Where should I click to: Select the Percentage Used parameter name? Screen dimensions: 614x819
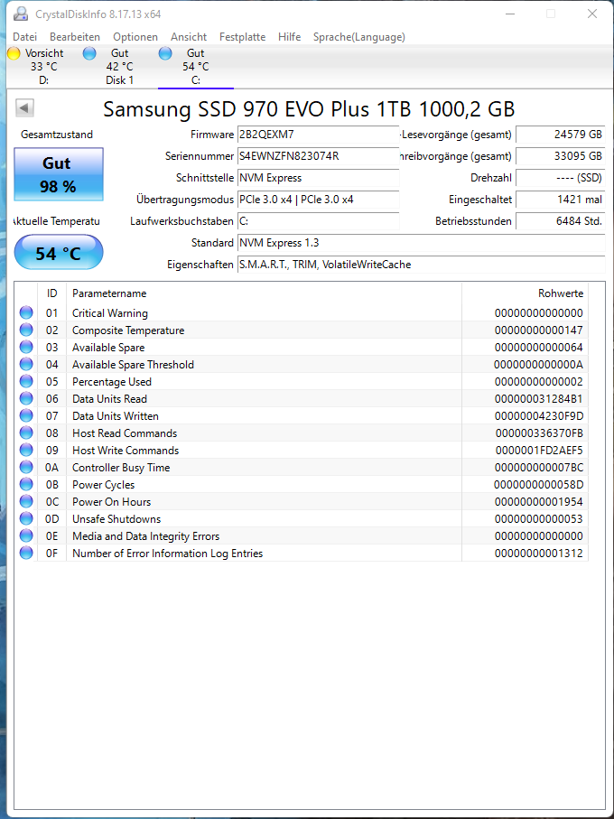coord(112,381)
